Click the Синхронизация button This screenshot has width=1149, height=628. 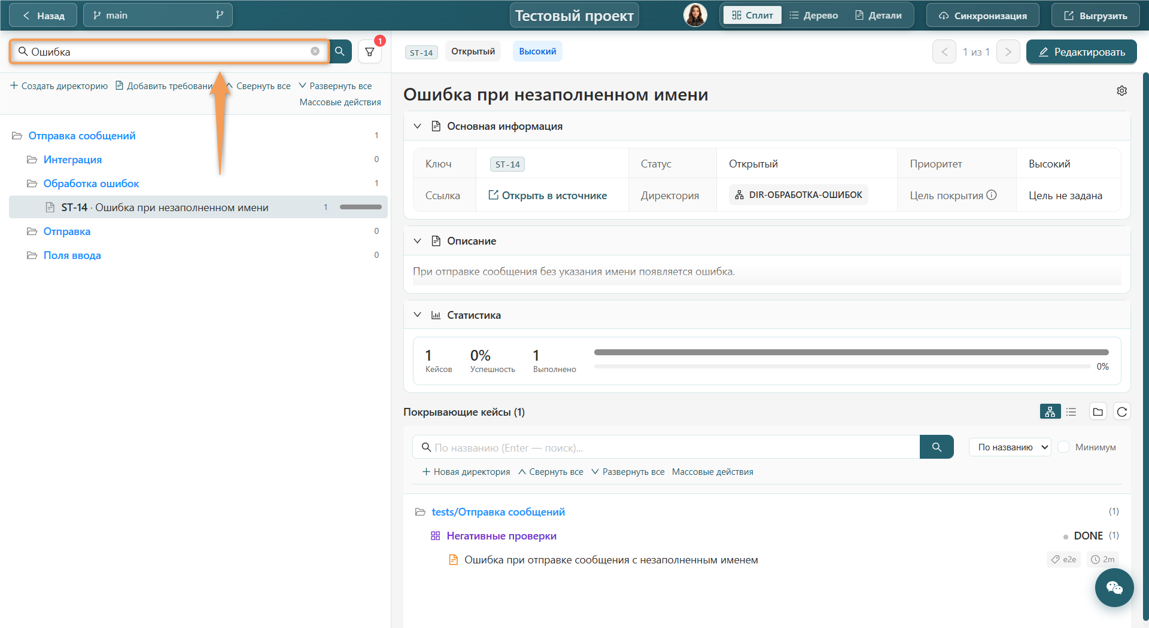(x=983, y=15)
